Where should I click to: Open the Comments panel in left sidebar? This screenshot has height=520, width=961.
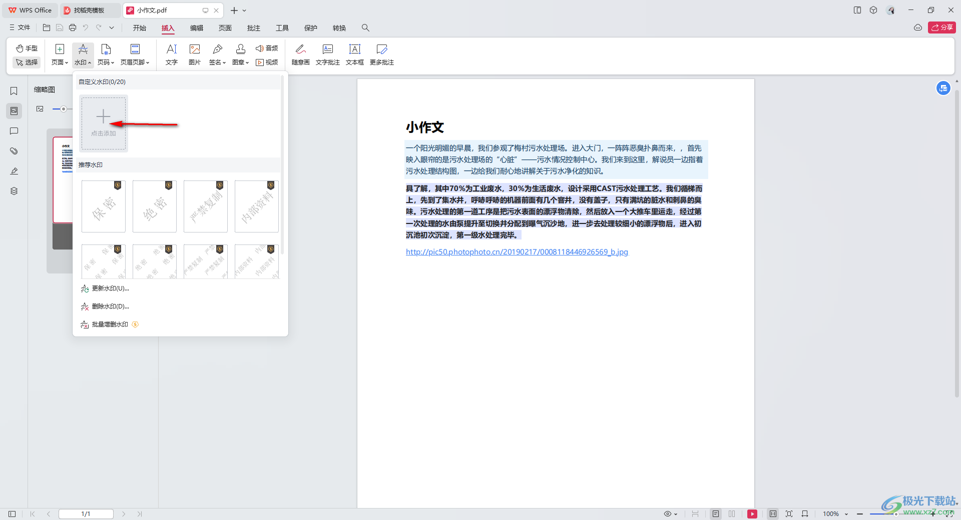14,131
